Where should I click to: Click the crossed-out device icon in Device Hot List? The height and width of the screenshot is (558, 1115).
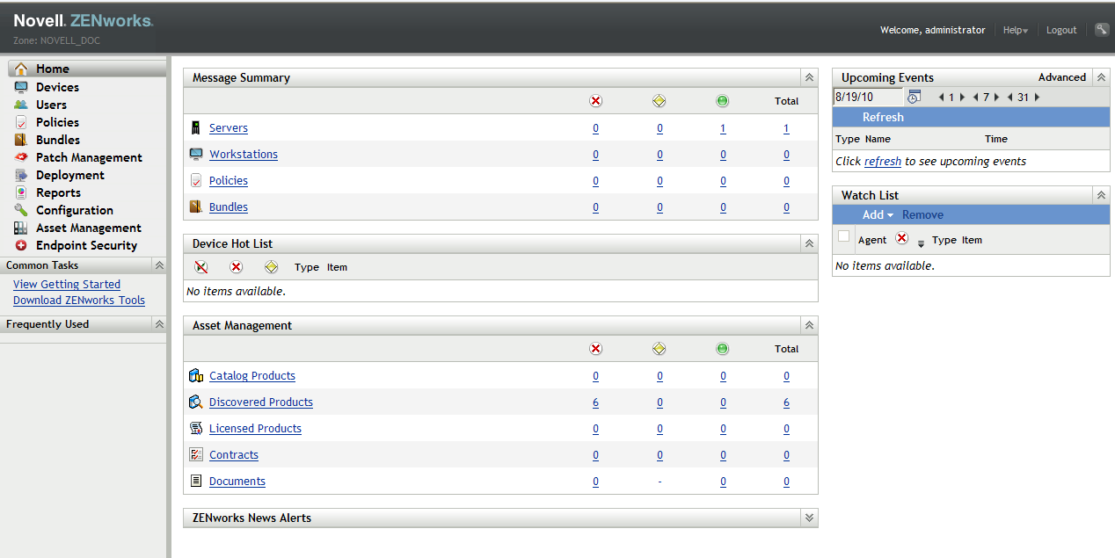(x=201, y=267)
